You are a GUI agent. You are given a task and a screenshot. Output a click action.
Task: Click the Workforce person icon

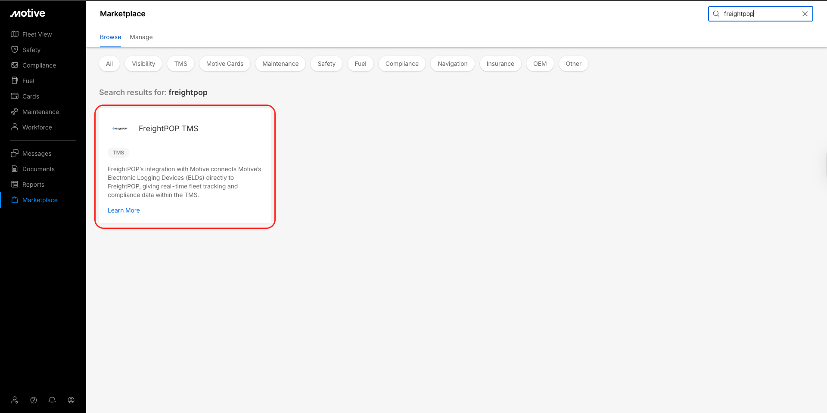point(15,127)
